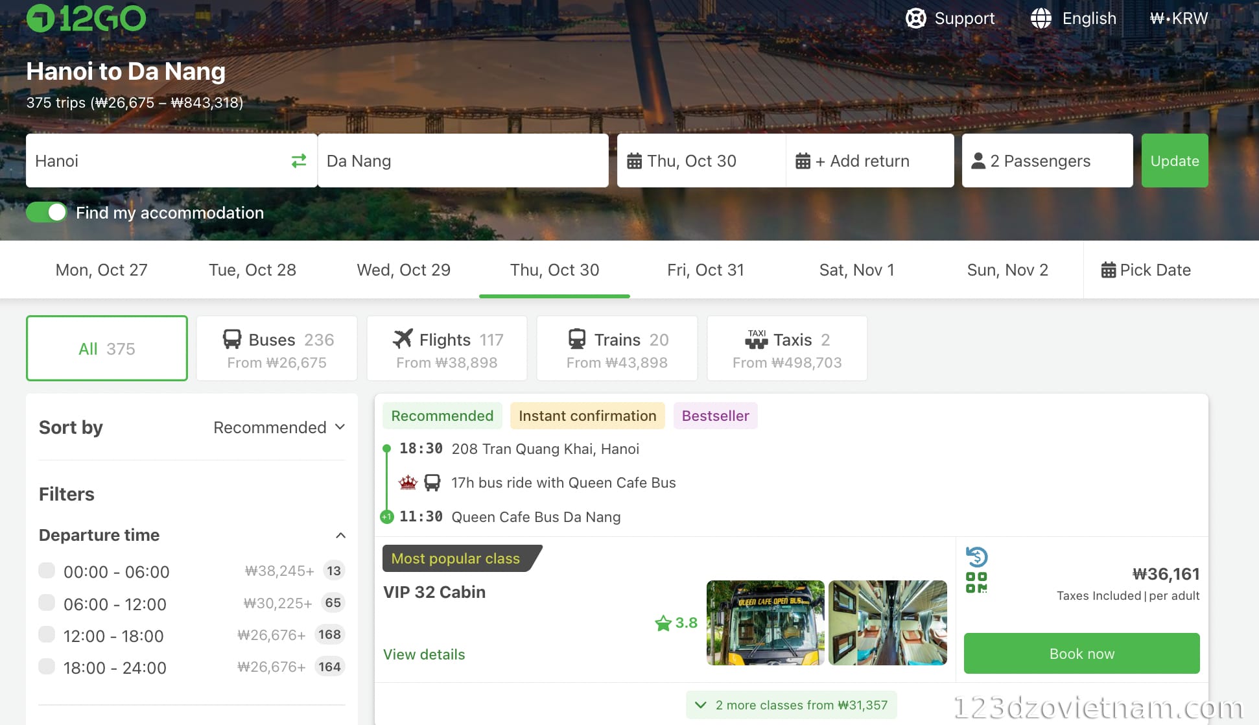Open Support via lifebuoy icon
1259x725 pixels.
click(915, 18)
